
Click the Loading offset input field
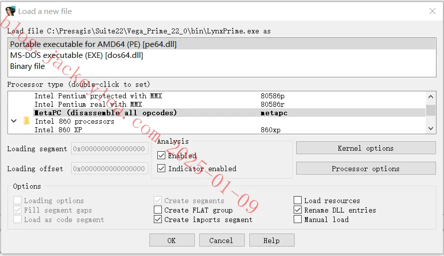[109, 169]
